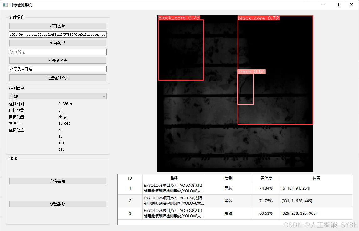This screenshot has height=231, width=359.
Task: Click the 目标数量 value 3
Action: (x=60, y=110)
